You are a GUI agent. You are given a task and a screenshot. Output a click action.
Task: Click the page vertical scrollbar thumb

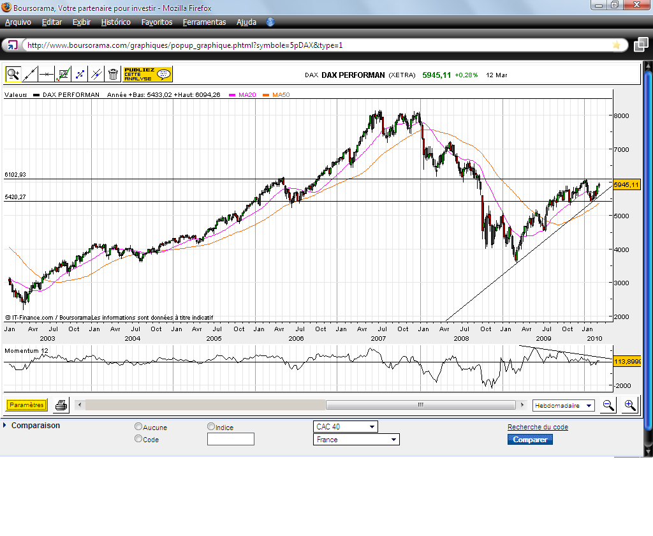[x=648, y=250]
